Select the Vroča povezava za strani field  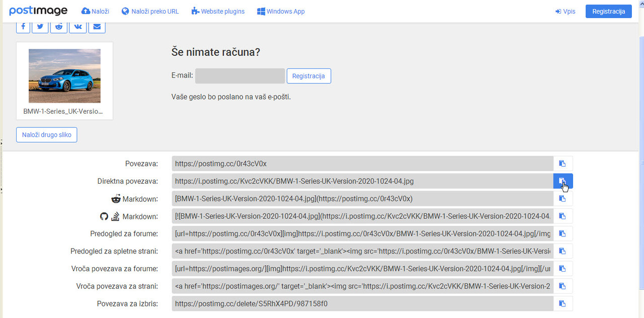[x=362, y=286]
